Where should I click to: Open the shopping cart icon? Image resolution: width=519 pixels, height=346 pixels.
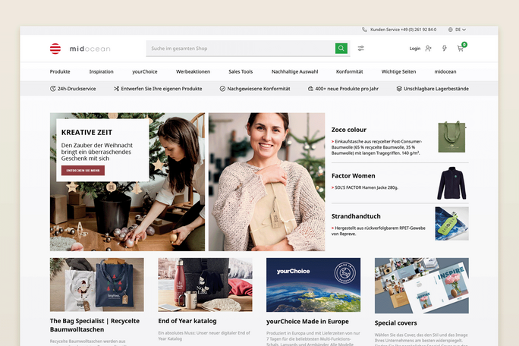click(461, 49)
